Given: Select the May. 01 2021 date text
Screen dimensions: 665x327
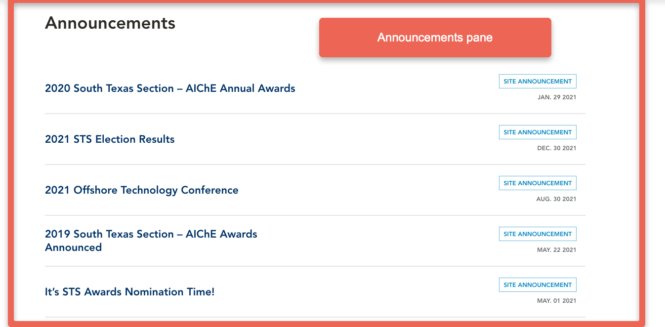Looking at the screenshot, I should pyautogui.click(x=557, y=301).
